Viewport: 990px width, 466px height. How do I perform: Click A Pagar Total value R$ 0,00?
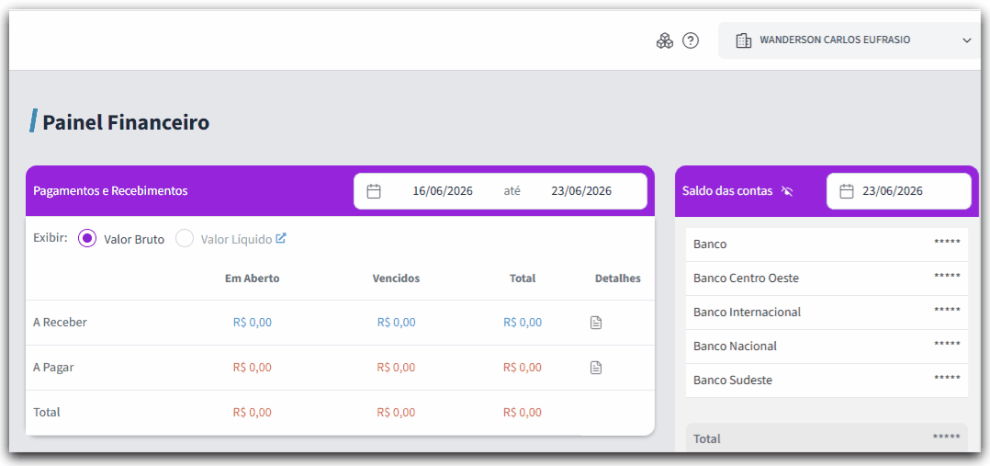[x=523, y=368]
